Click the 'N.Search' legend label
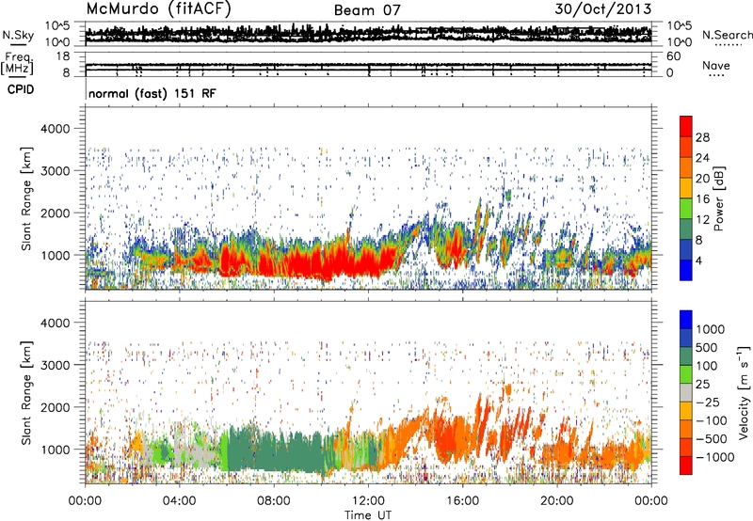This screenshot has height=521, width=753. 727,35
